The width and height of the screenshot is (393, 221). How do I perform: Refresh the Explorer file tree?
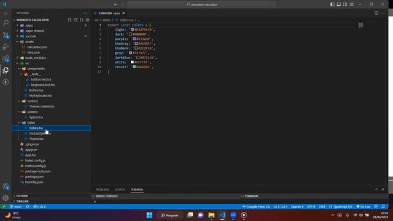click(x=82, y=20)
